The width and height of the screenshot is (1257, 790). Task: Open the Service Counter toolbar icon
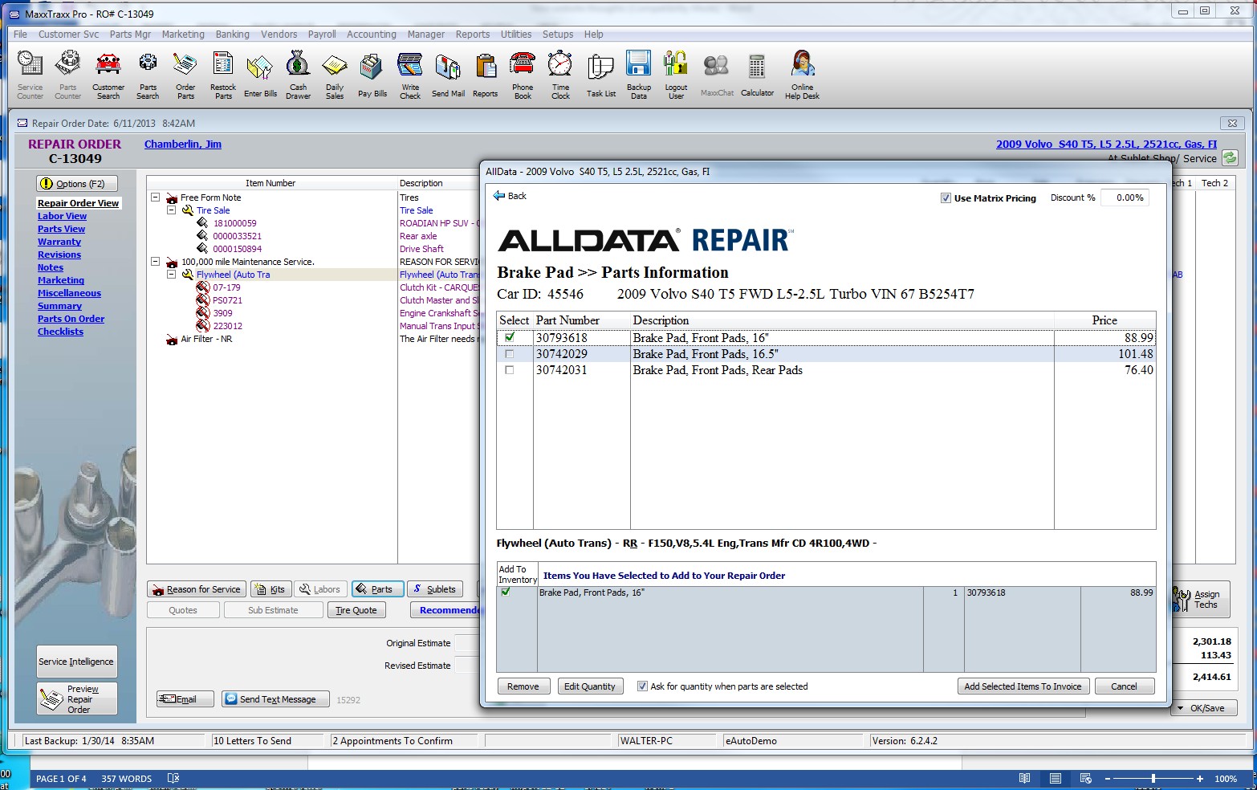pos(30,75)
